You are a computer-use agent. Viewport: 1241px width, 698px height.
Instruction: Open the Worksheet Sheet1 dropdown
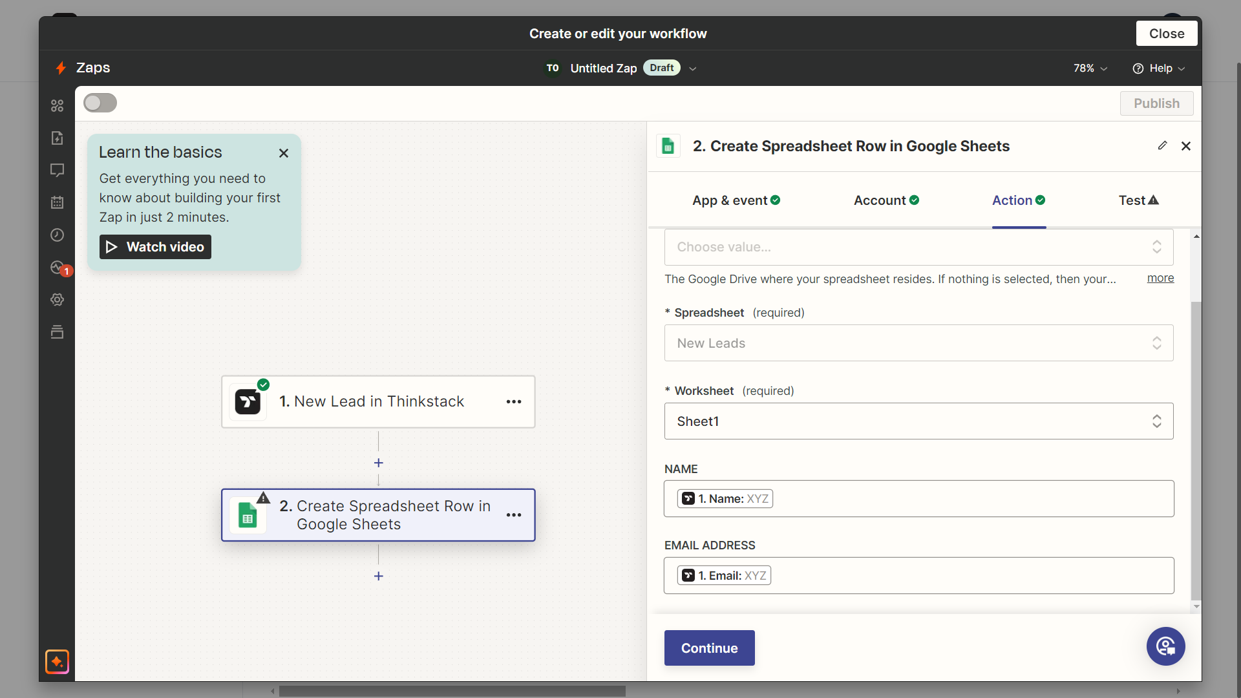click(x=918, y=421)
